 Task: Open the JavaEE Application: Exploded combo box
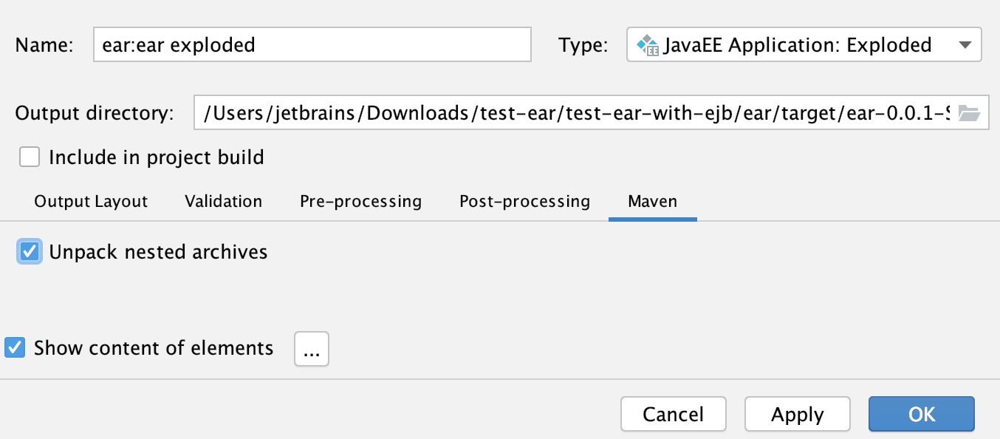(x=805, y=44)
